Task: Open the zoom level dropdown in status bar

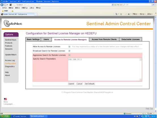Action: click(154, 113)
